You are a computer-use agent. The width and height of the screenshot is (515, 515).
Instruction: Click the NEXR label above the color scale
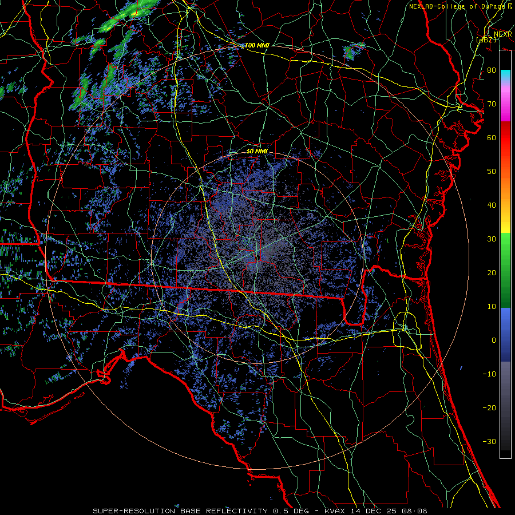click(x=502, y=34)
